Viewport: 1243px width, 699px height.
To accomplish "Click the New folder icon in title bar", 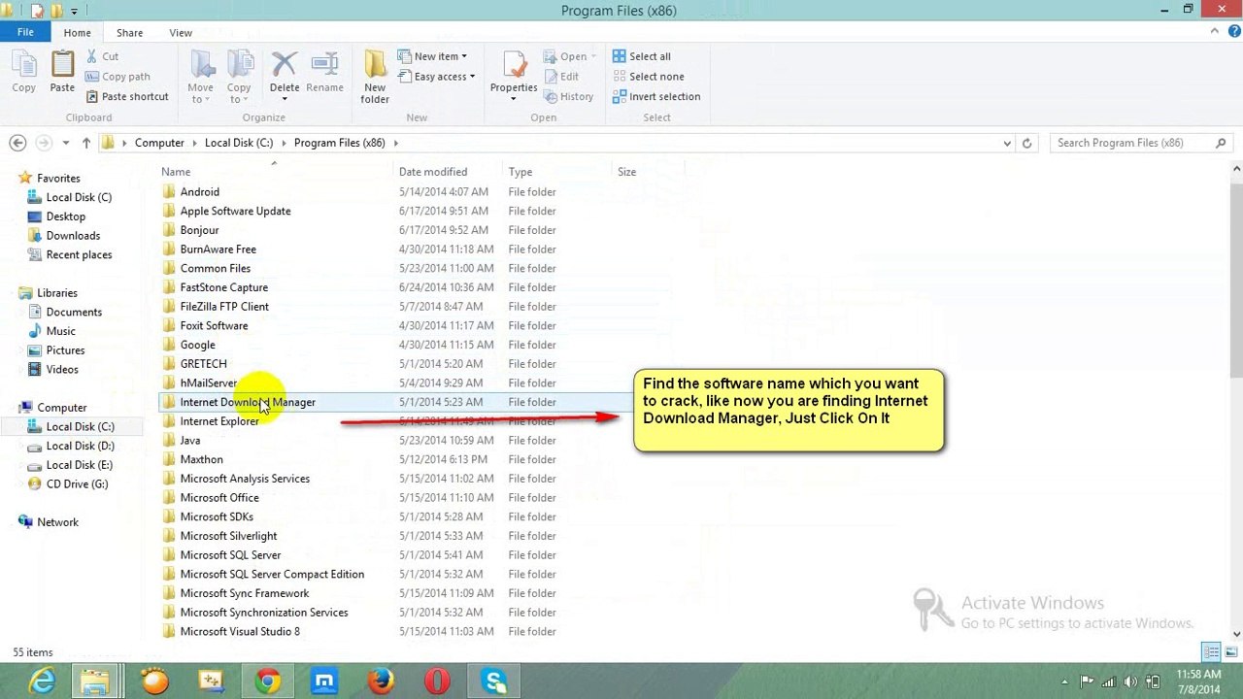I will coord(57,11).
